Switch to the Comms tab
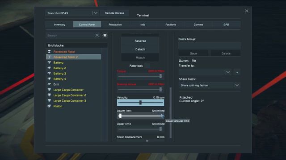This screenshot has height=160, width=286. (x=198, y=24)
